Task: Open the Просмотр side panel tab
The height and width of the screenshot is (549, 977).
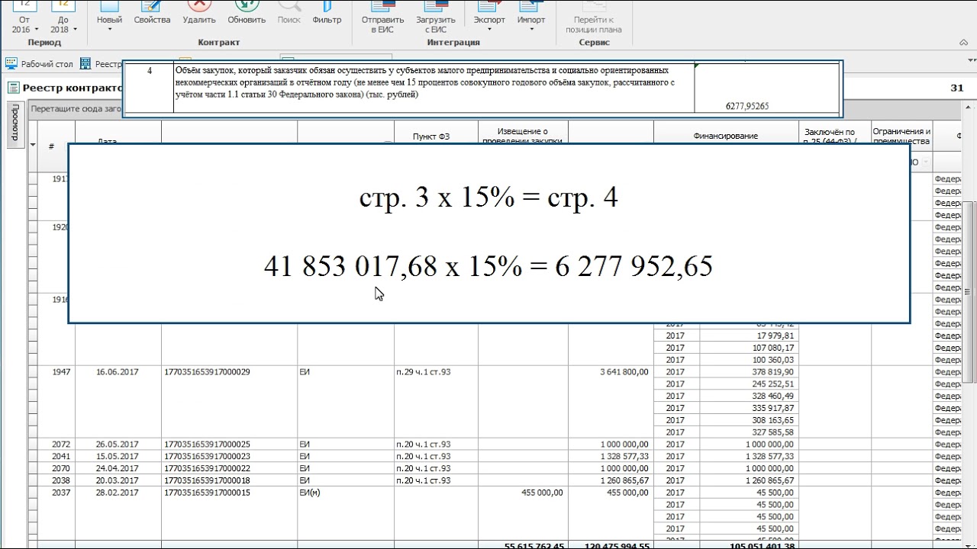Action: pyautogui.click(x=16, y=126)
